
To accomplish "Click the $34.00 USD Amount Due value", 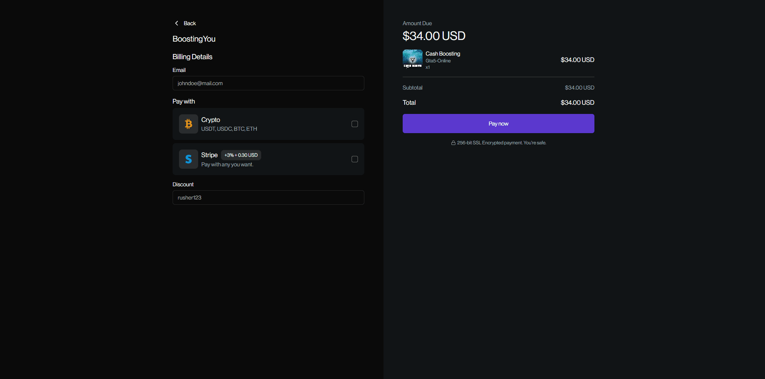I will (x=434, y=36).
